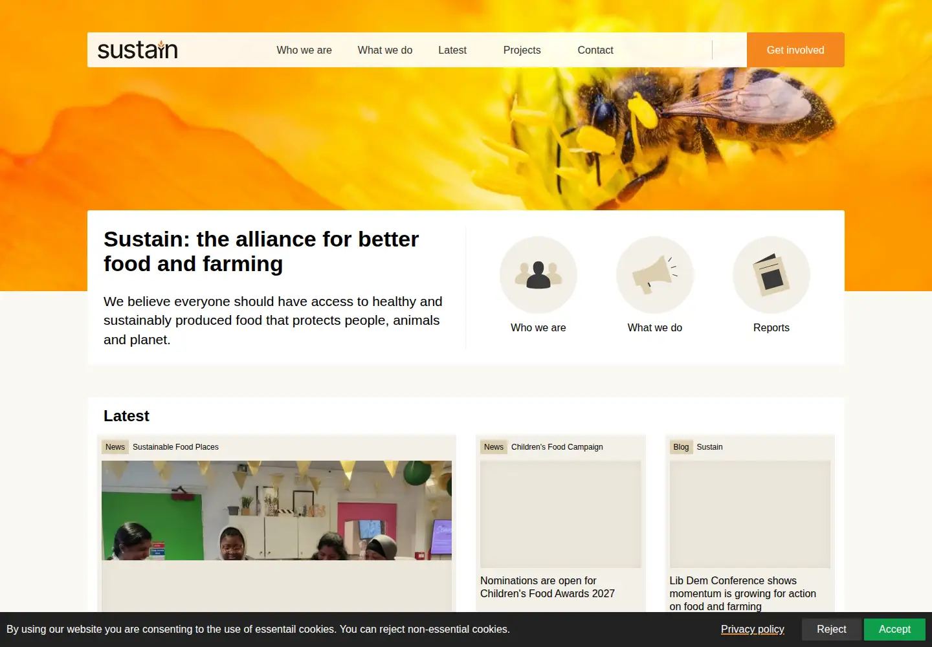Image resolution: width=932 pixels, height=647 pixels.
Task: Click the Sustain logo in the header
Action: pyautogui.click(x=137, y=50)
